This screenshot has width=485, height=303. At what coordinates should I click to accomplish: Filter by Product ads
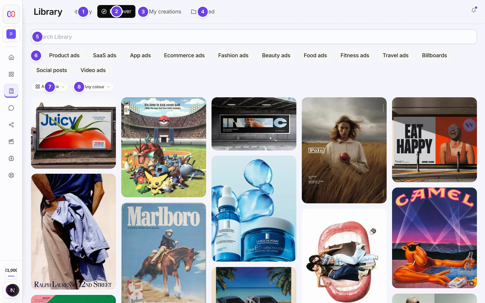(64, 55)
